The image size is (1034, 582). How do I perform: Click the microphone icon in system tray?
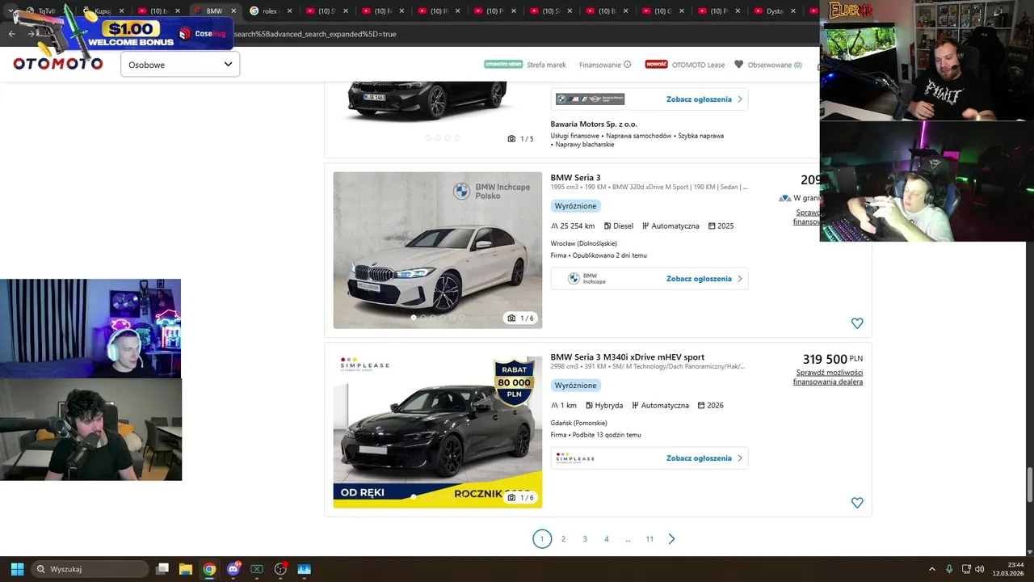click(x=949, y=569)
